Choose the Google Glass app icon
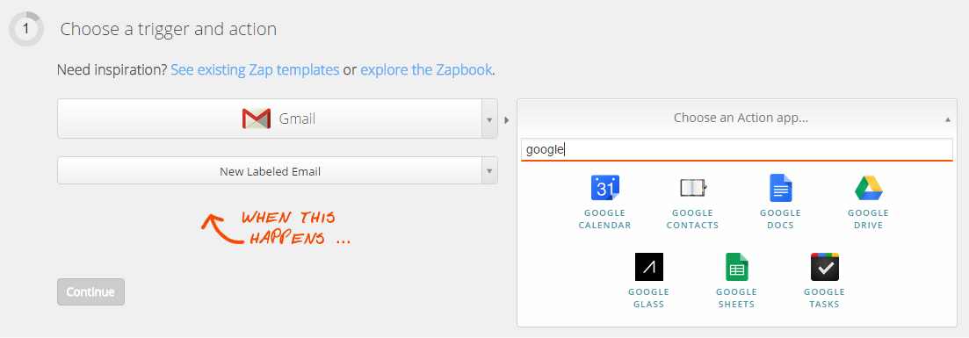The image size is (969, 338). [649, 267]
